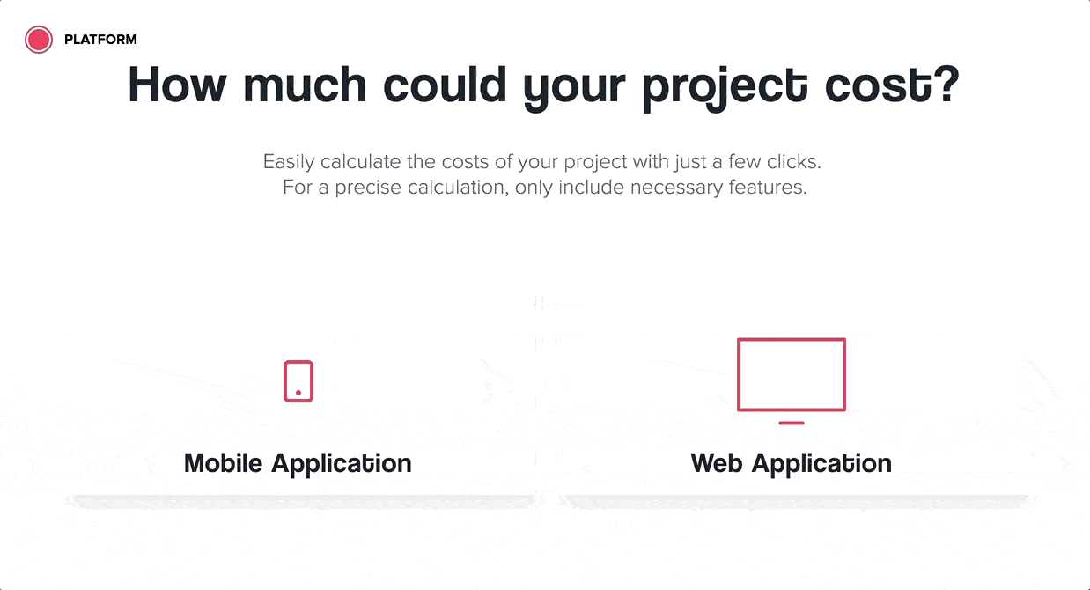Click the "How much could your project cost?" heading

(544, 86)
